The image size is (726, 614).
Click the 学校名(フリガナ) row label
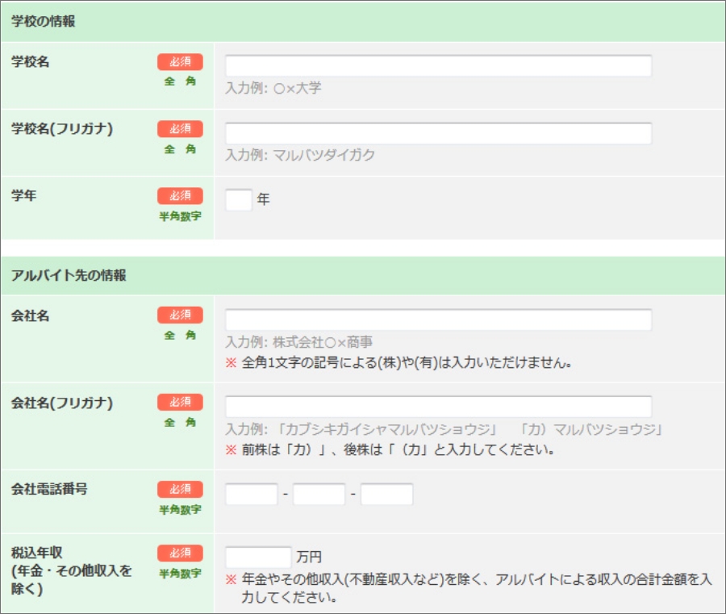point(62,129)
